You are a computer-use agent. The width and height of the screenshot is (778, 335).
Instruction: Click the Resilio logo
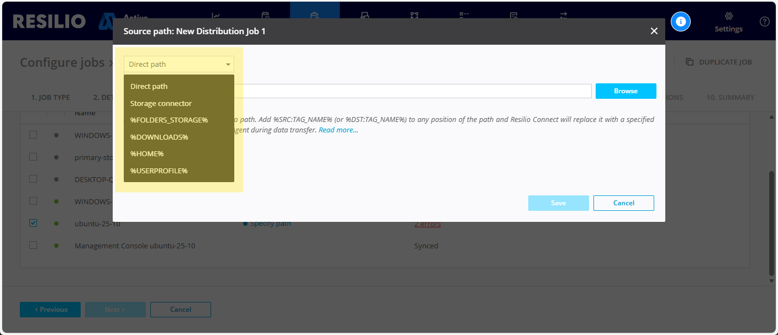50,22
